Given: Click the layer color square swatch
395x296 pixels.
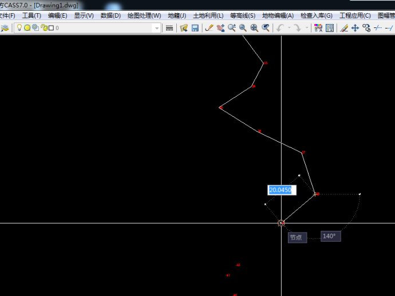Looking at the screenshot, I should 51,27.
